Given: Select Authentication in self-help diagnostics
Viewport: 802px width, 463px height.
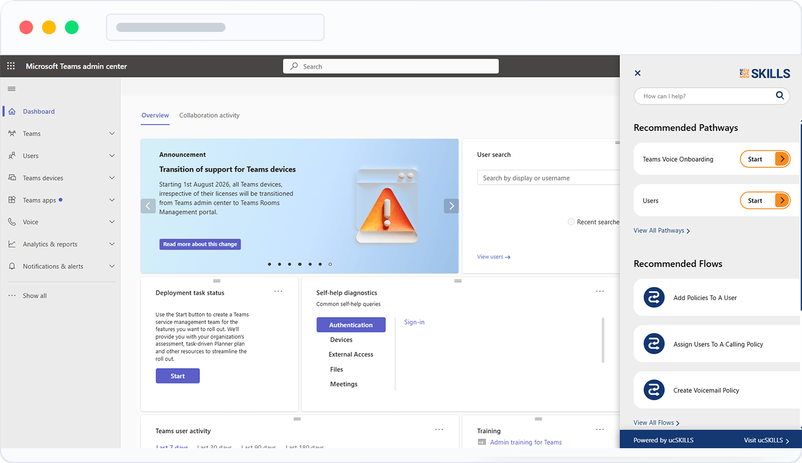Looking at the screenshot, I should click(351, 325).
